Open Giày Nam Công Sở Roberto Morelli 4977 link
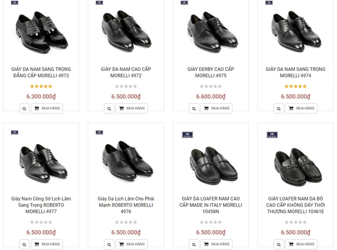This screenshot has height=250, width=337. [41, 205]
